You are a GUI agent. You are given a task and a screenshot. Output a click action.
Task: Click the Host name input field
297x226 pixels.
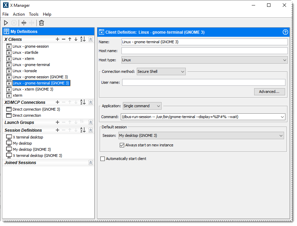tap(204, 51)
